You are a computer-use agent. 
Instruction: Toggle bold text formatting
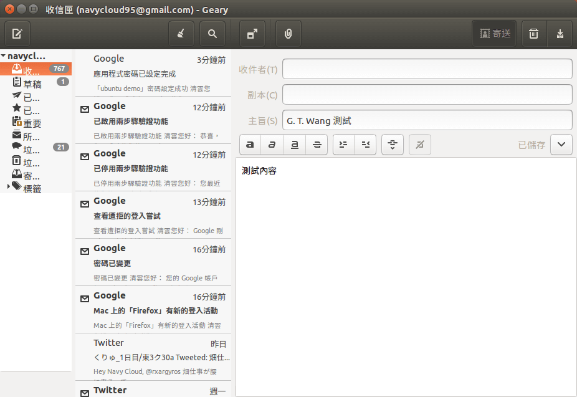click(x=250, y=145)
